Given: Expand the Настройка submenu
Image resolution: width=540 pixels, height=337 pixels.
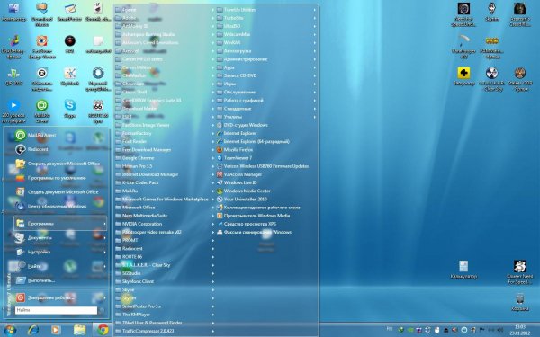Looking at the screenshot, I should pos(60,252).
